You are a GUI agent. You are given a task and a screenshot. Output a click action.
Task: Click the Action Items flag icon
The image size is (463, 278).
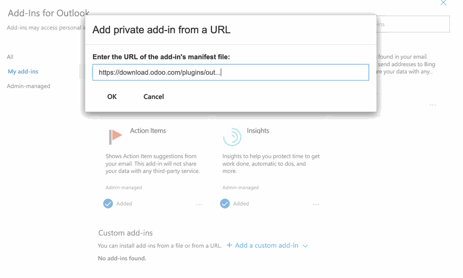click(x=116, y=137)
